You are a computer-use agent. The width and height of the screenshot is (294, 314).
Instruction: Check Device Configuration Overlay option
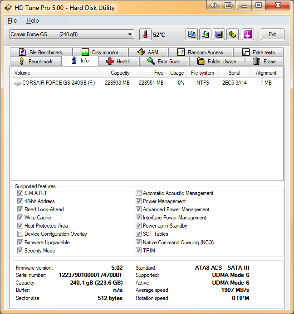pyautogui.click(x=20, y=234)
